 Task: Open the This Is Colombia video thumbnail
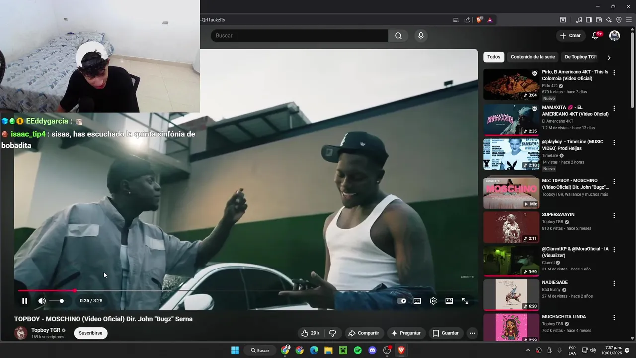tap(511, 85)
